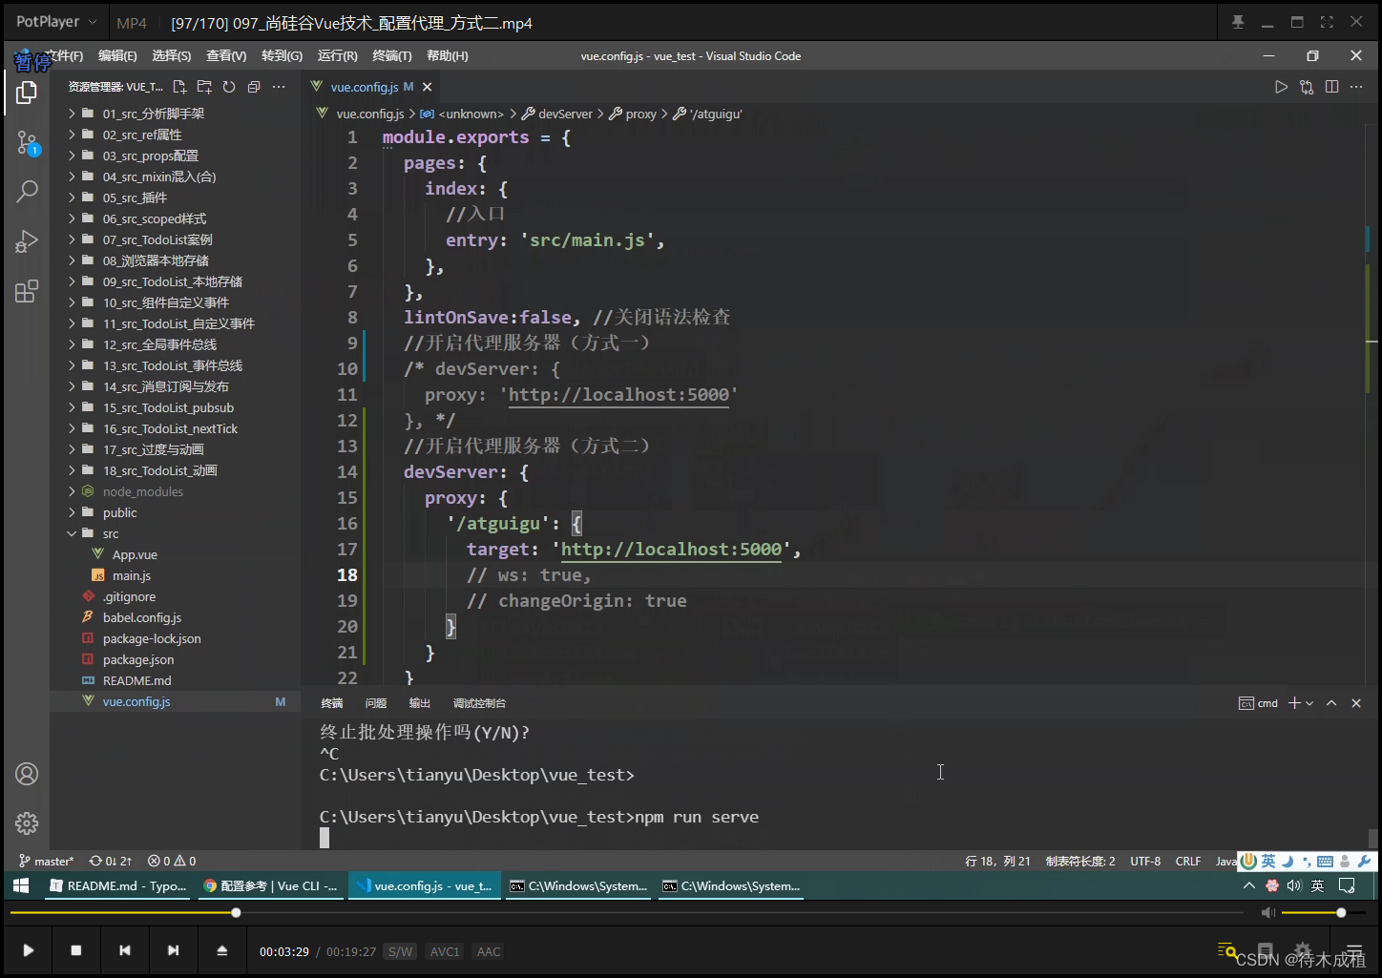Viewport: 1382px width, 978px height.
Task: Skip to the next video
Action: click(173, 950)
